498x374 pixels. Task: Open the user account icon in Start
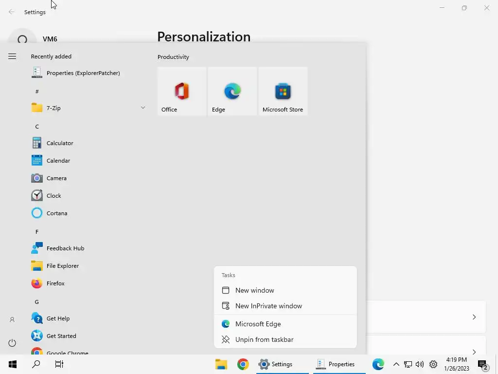[12, 319]
